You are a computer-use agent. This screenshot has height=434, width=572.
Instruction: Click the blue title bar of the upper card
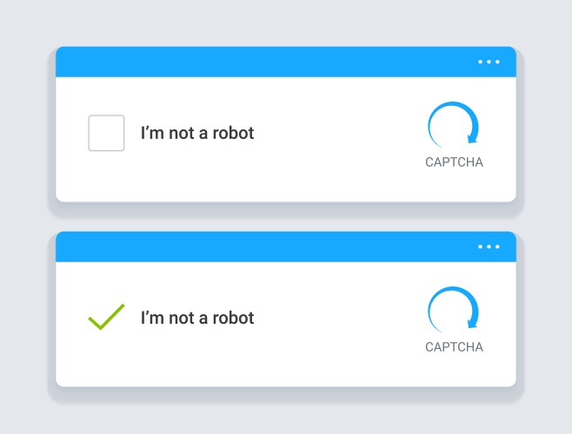point(261,62)
